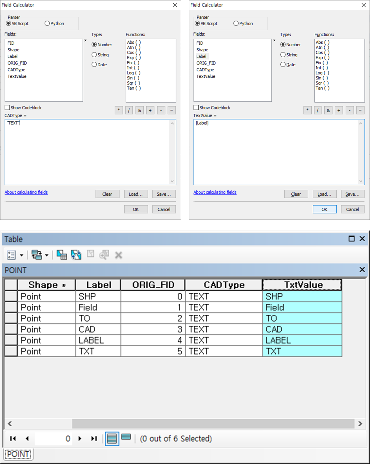Select the POINT tab at bottom
This screenshot has width=370, height=464.
[18, 454]
